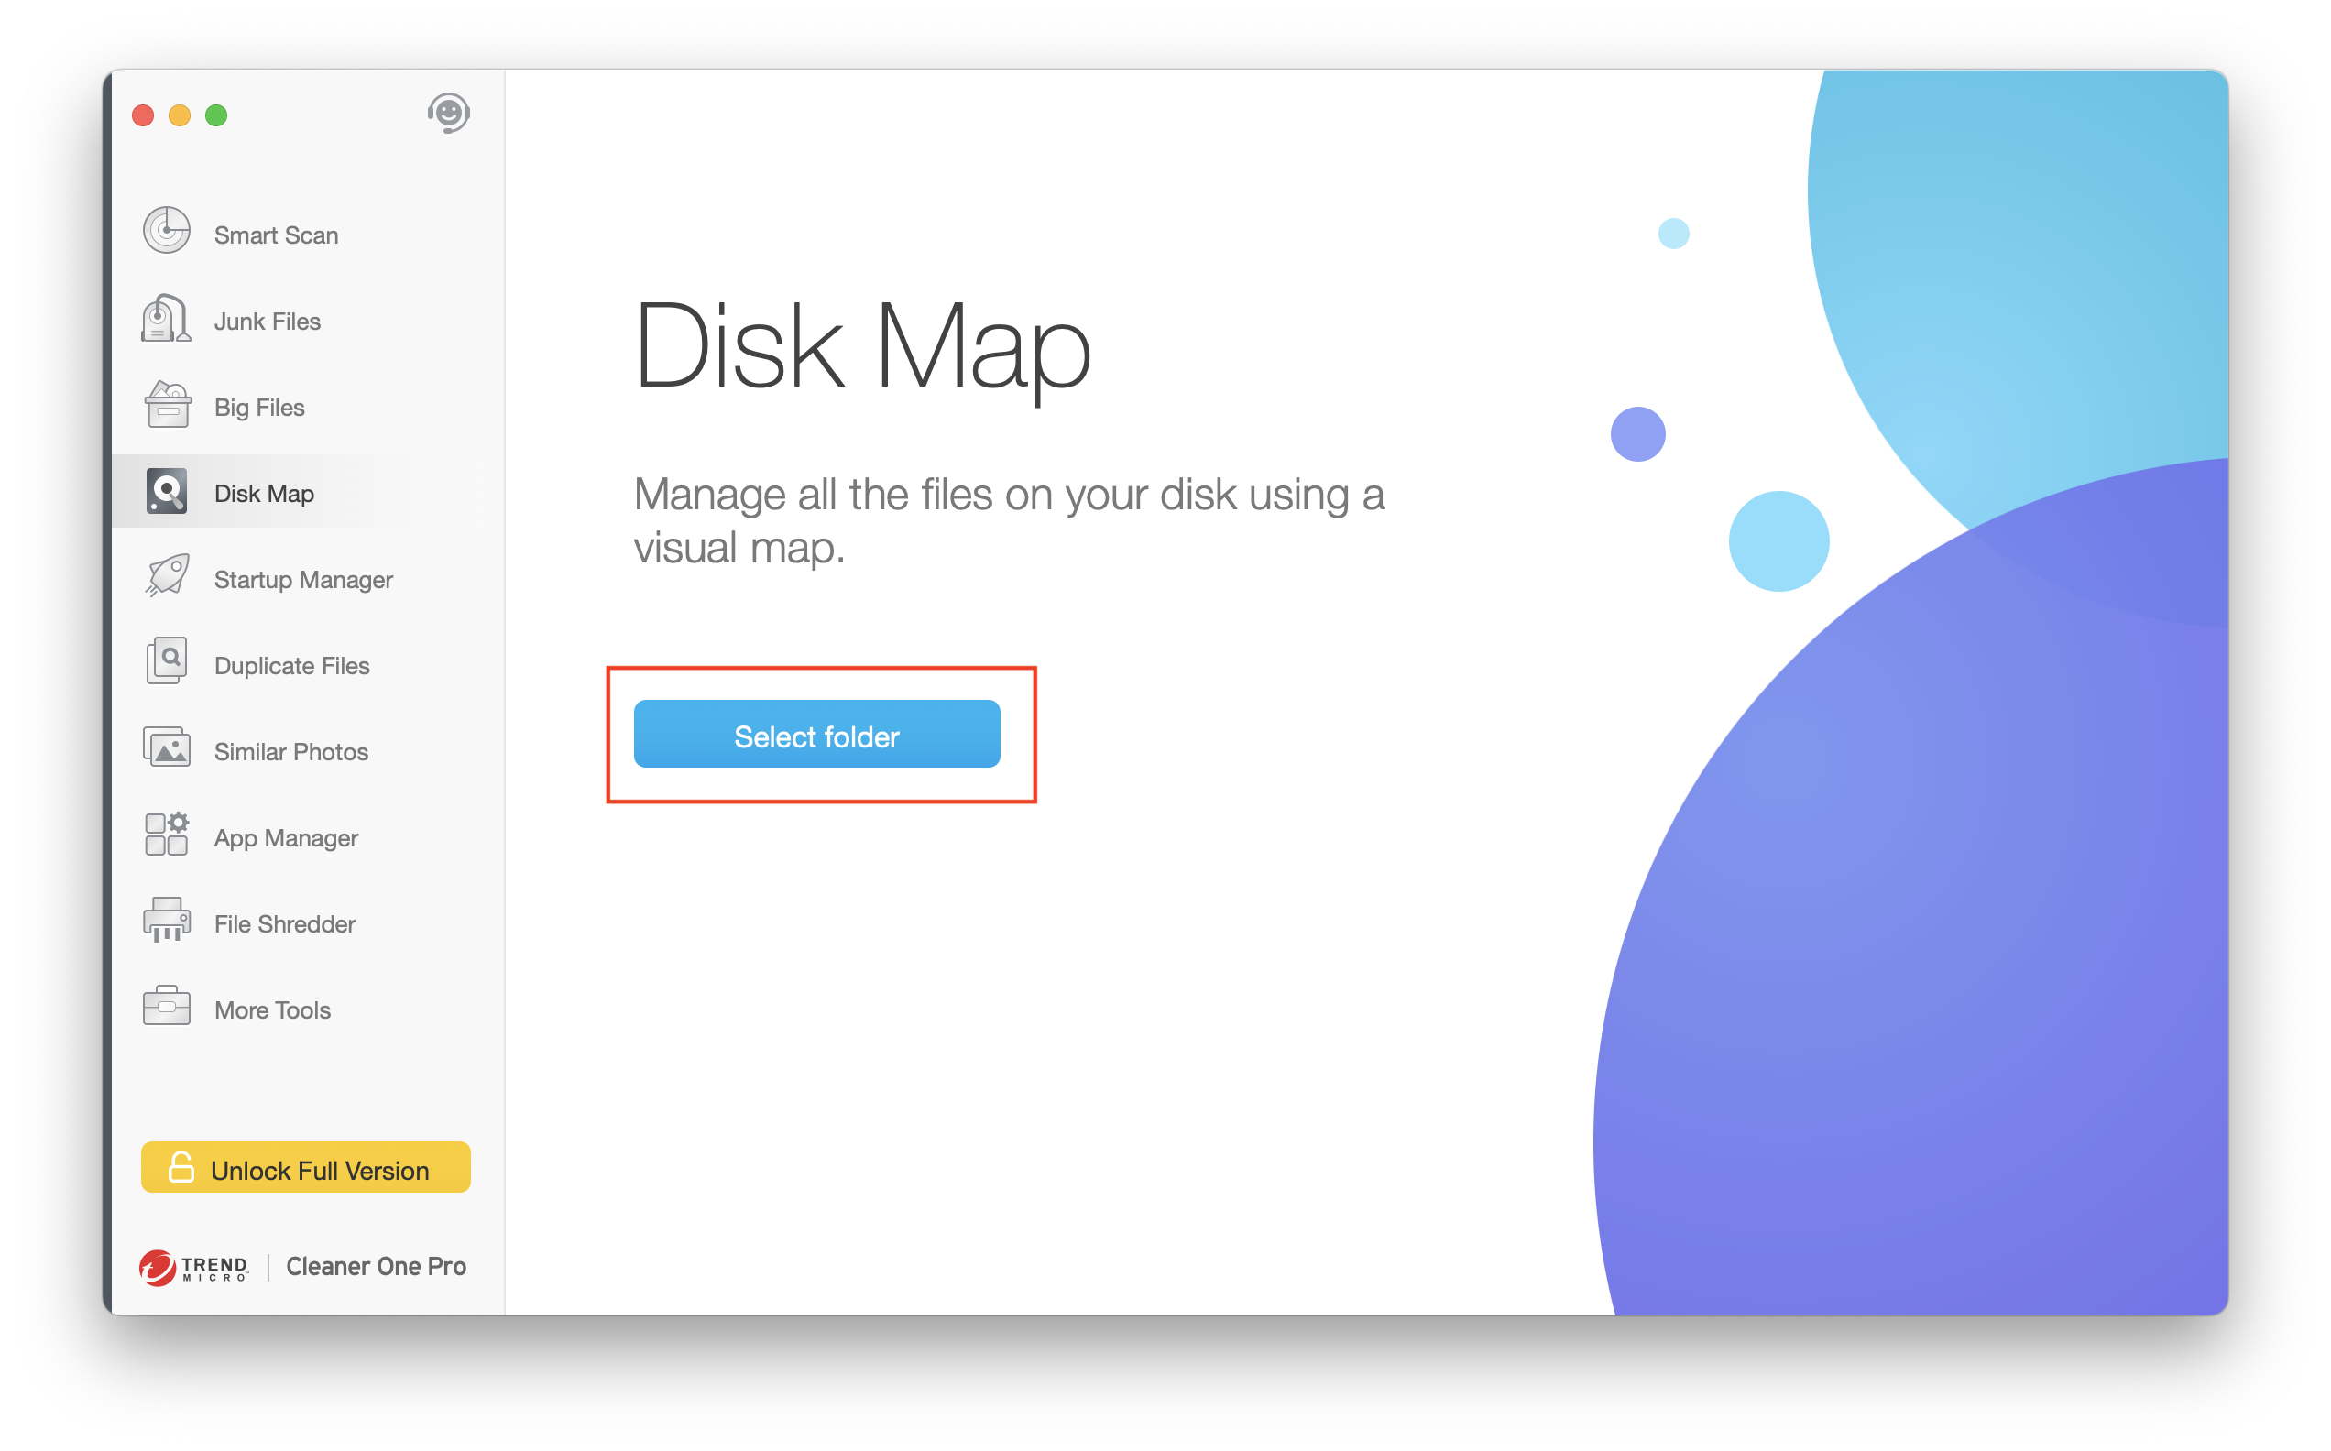Click the padlock icon on unlock button
This screenshot has height=1451, width=2331.
(x=181, y=1168)
